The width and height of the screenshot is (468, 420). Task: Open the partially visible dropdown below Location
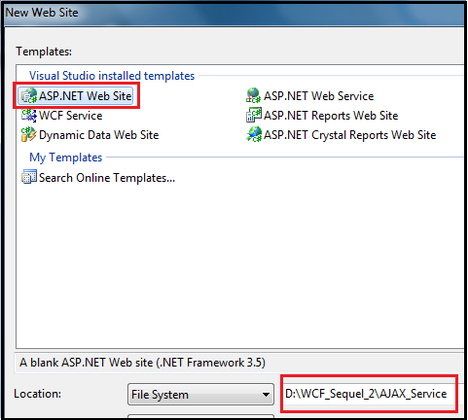coord(200,416)
